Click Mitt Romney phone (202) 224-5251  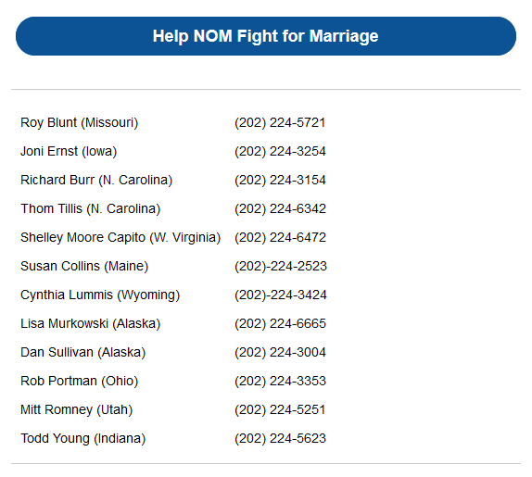click(x=280, y=410)
